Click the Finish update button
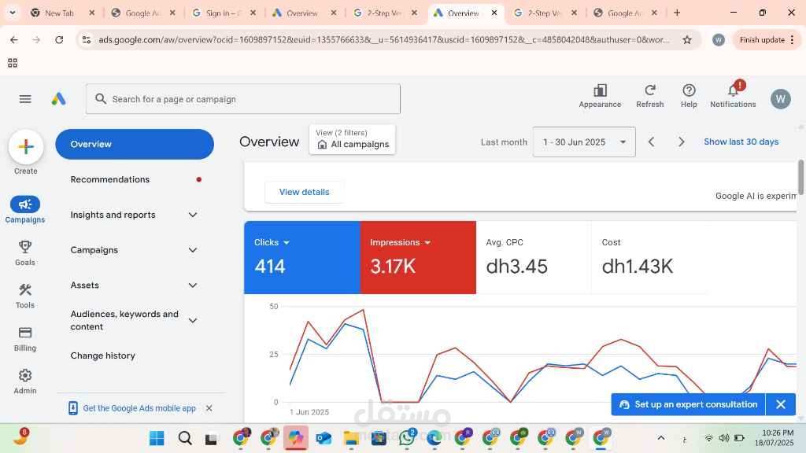 pyautogui.click(x=767, y=39)
